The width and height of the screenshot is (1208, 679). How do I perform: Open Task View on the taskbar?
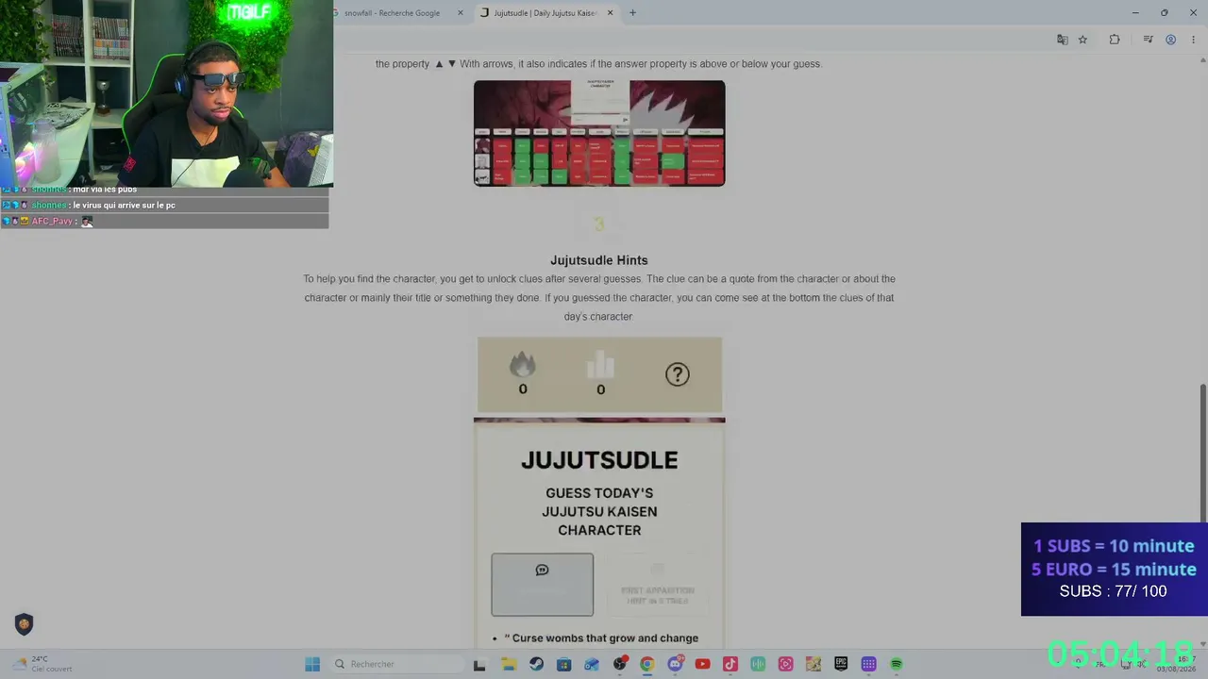[479, 665]
